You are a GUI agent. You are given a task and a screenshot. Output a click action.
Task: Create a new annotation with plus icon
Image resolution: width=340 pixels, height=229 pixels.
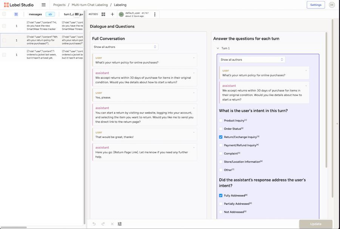tap(112, 14)
